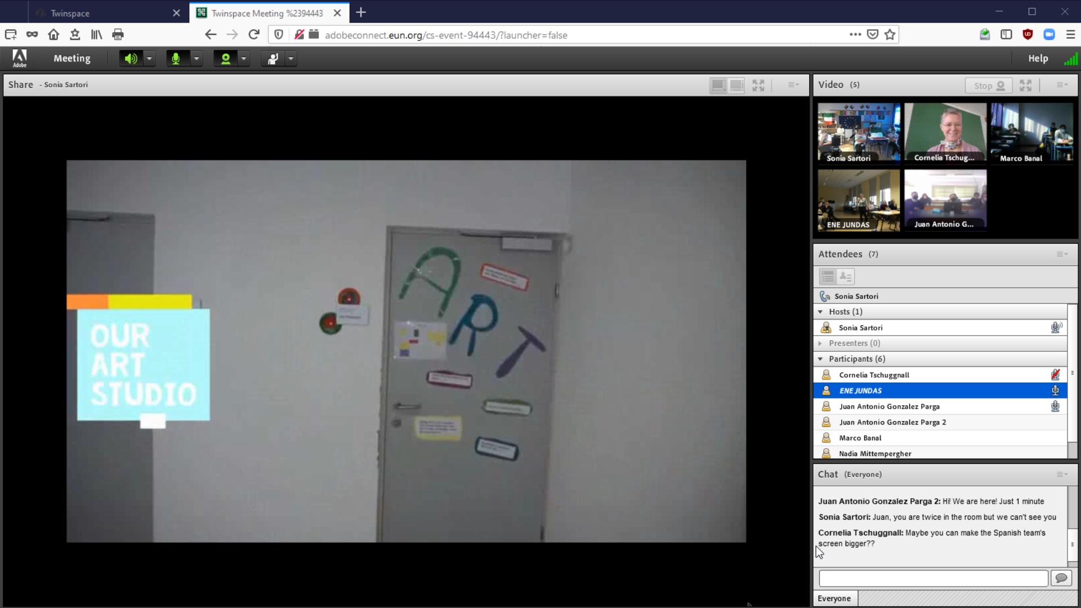
Task: Open the raise hand status dropdown arrow
Action: pyautogui.click(x=291, y=59)
